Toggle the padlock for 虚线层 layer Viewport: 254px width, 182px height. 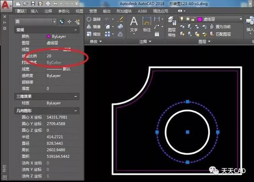pos(193,19)
